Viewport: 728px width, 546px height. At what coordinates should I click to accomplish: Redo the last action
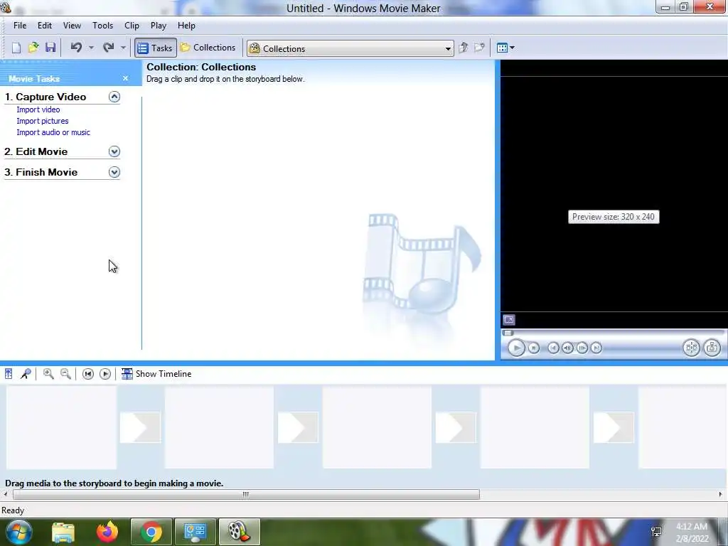pos(109,48)
